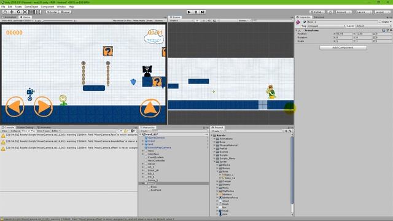
Task: Open Transform component help icon
Action: pyautogui.click(x=383, y=30)
